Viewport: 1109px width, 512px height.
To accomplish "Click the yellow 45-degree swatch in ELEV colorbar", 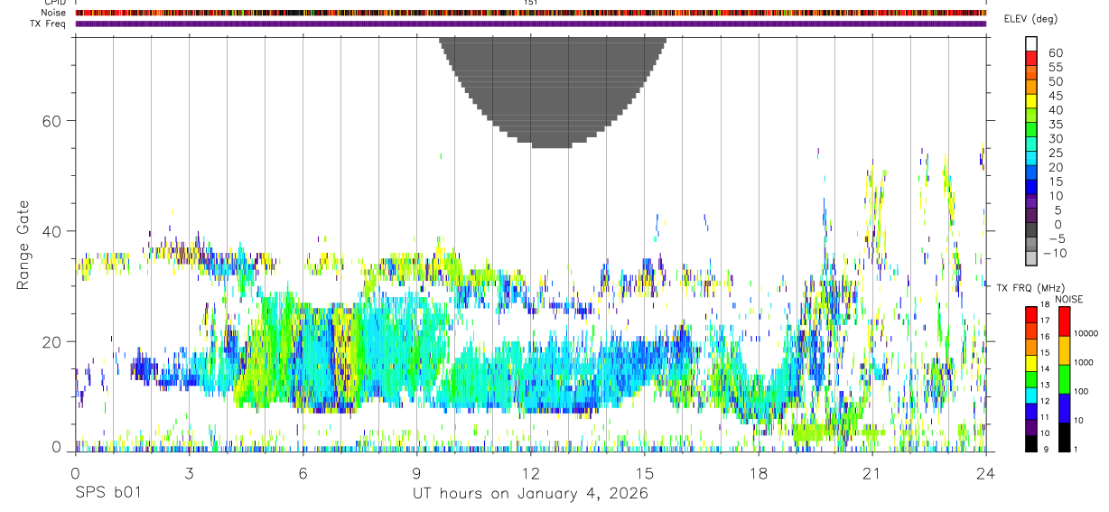I will (1031, 102).
